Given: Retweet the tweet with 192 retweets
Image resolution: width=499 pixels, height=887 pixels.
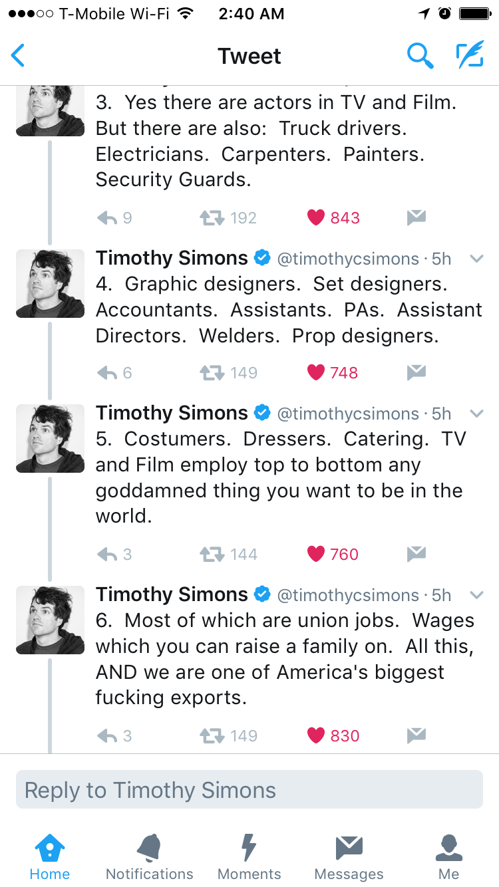Looking at the screenshot, I should (x=212, y=217).
